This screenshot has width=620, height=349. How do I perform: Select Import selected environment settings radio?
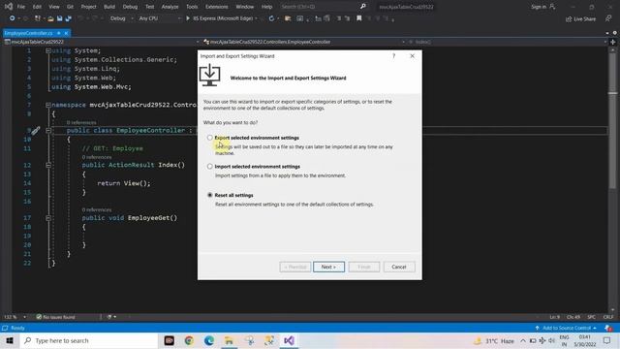(209, 167)
